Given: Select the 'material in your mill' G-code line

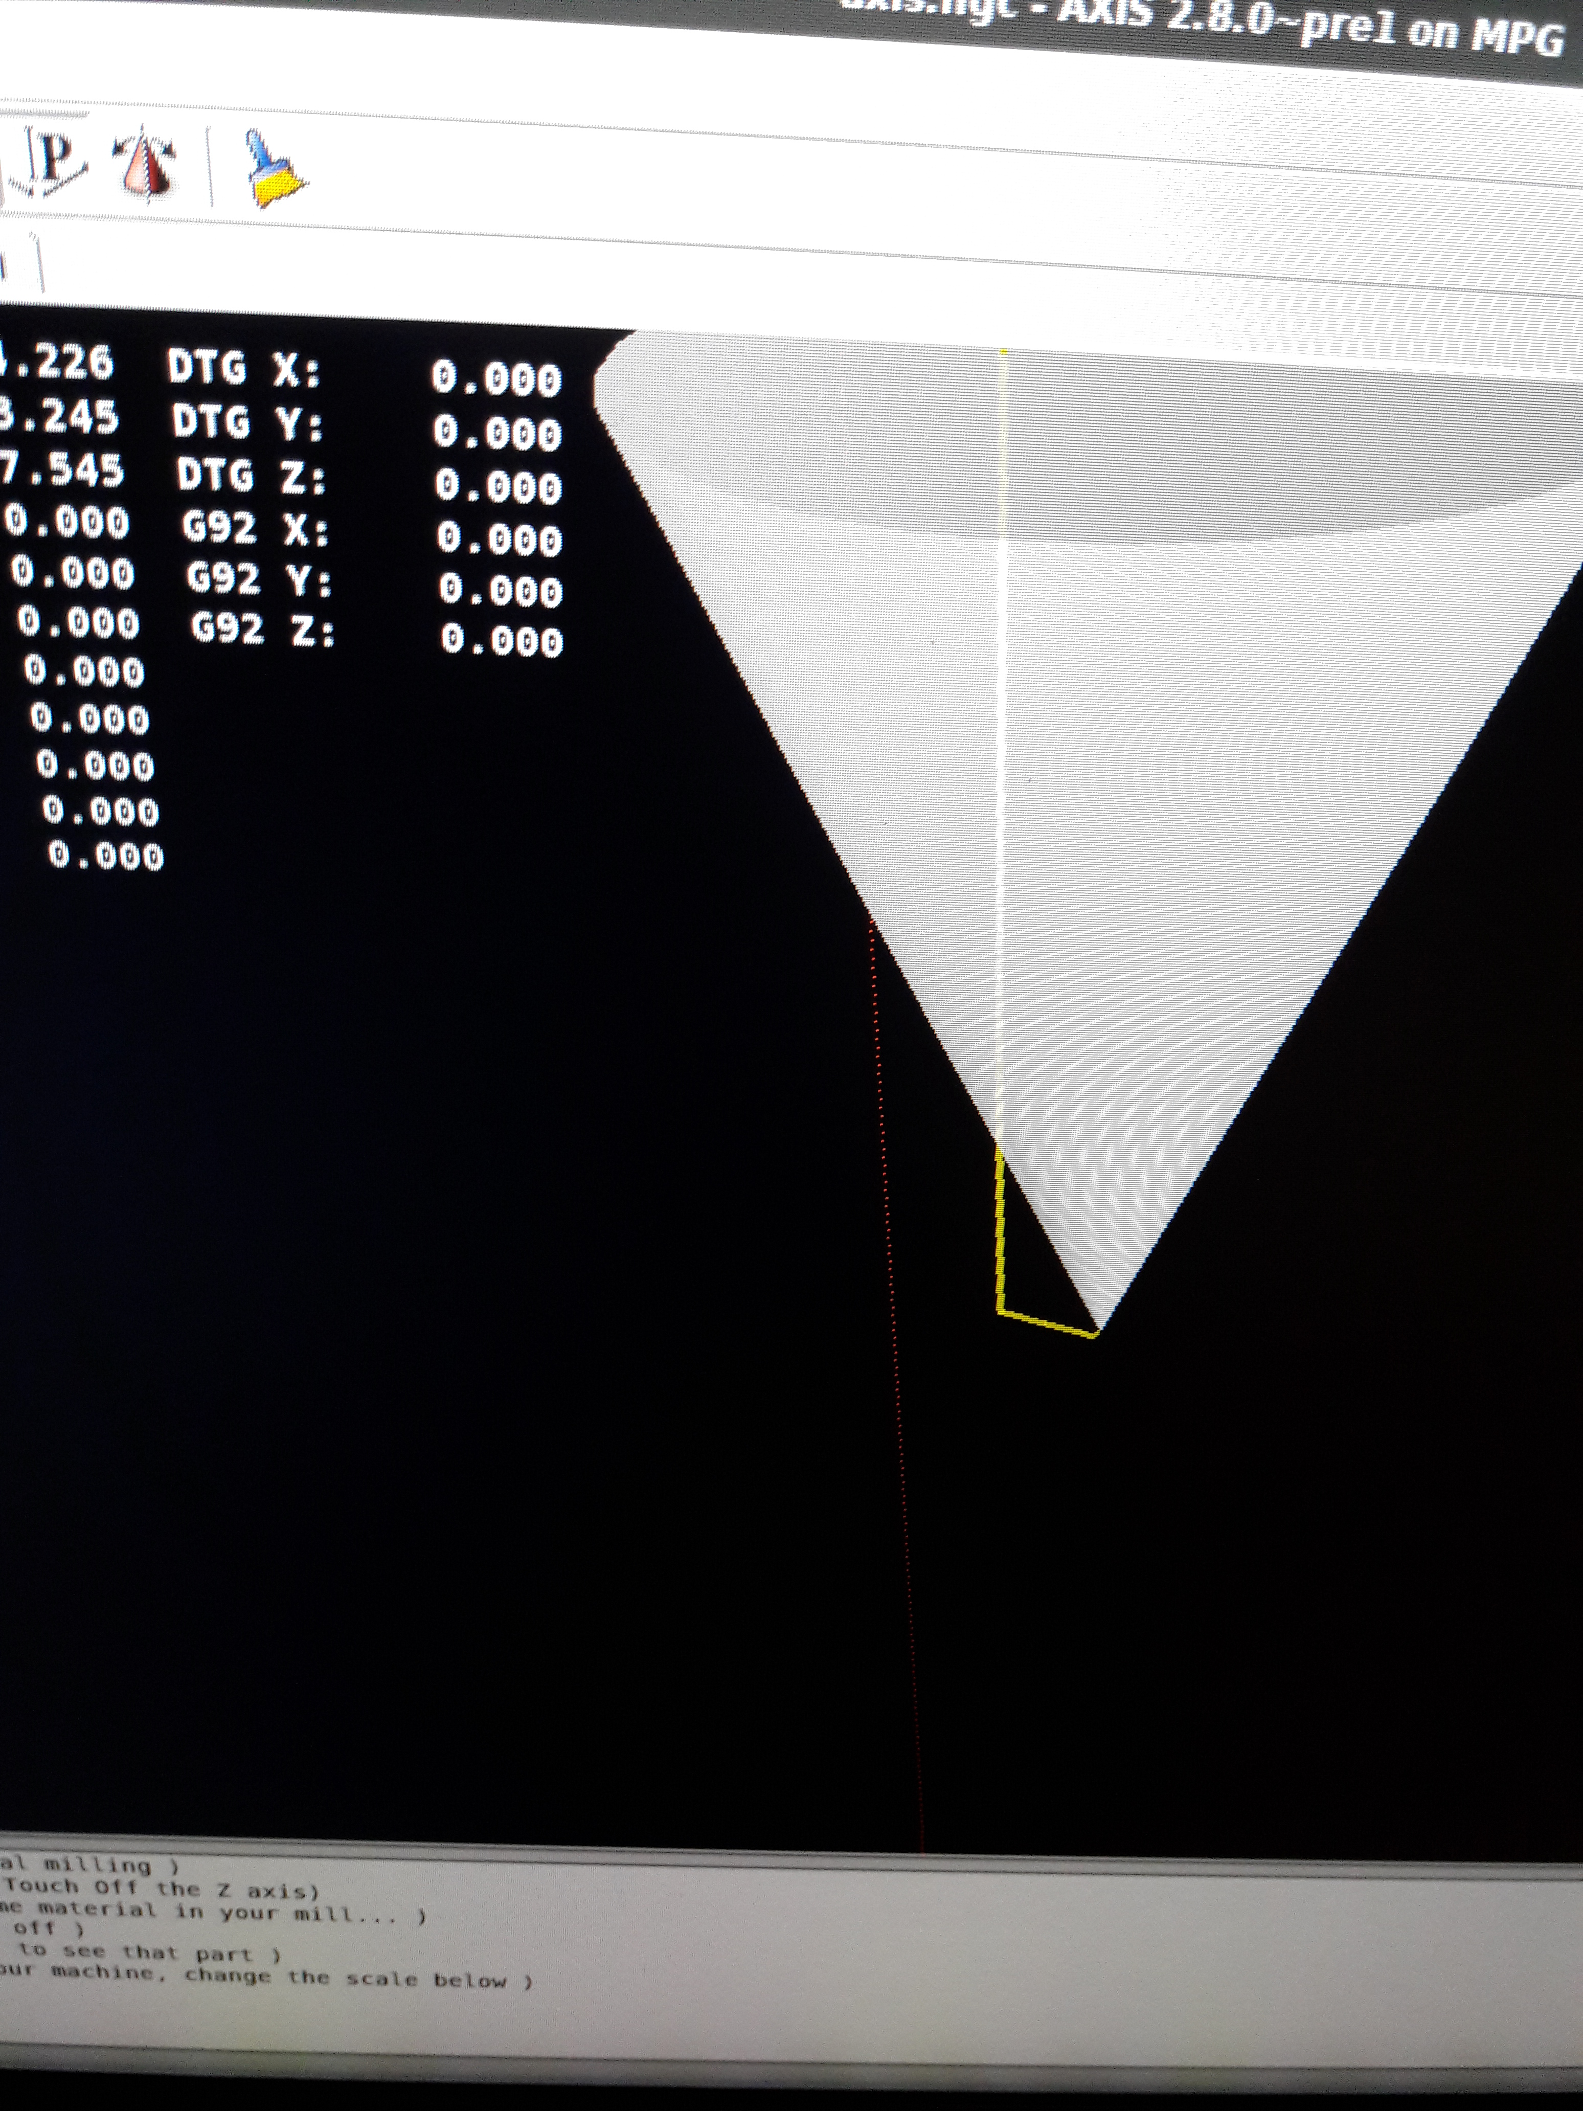Looking at the screenshot, I should pyautogui.click(x=210, y=1912).
